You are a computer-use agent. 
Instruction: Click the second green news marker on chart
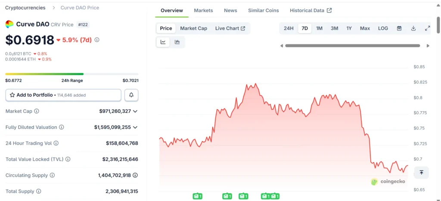pos(227,196)
